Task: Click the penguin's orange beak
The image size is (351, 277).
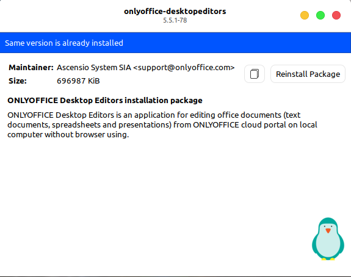Action: [328, 231]
